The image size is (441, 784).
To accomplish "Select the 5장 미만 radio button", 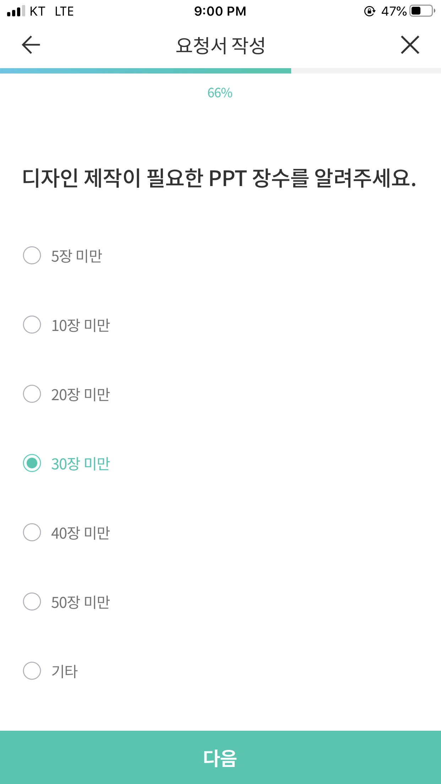I will 32,255.
